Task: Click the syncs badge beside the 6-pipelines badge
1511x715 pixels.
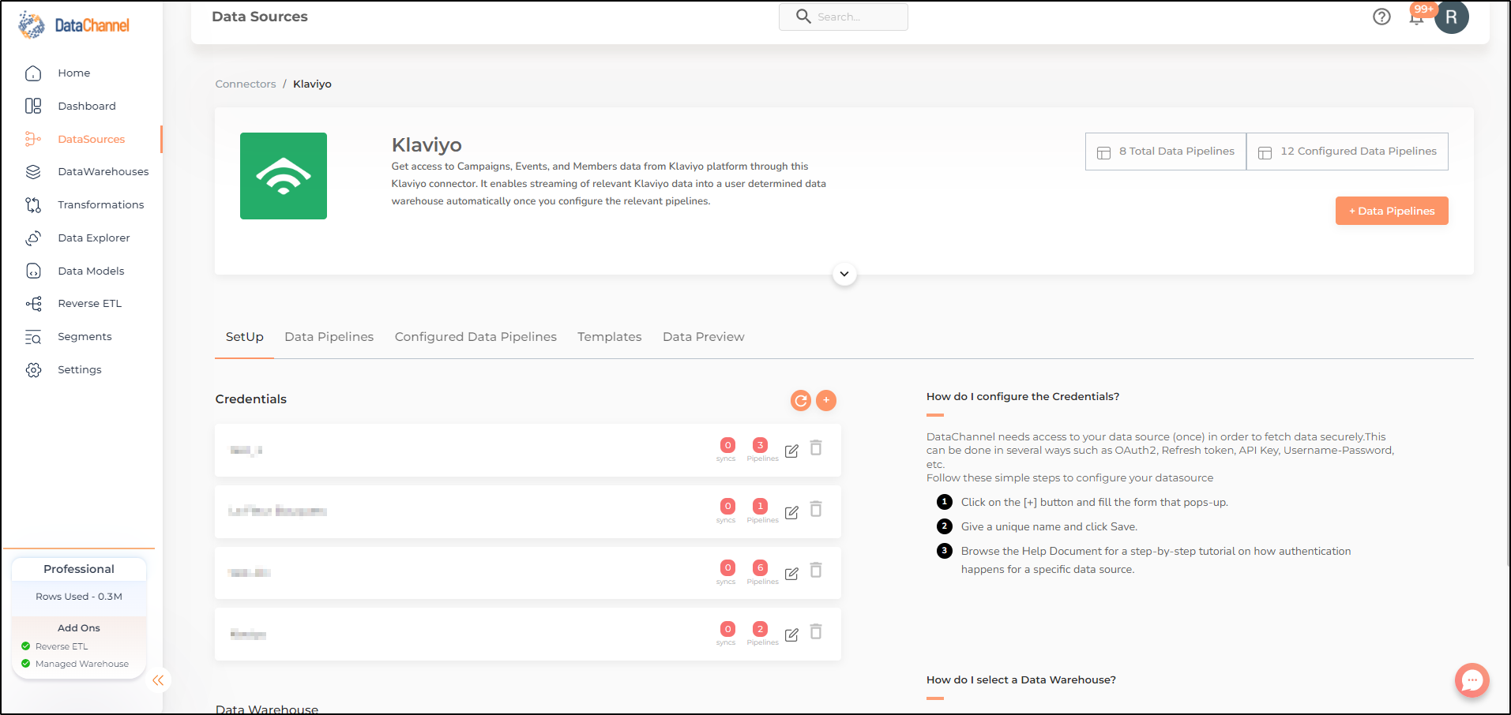Action: [x=727, y=568]
